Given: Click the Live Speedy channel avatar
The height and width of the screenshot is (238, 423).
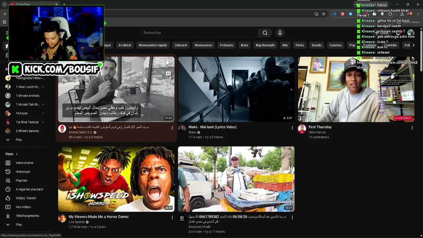Looking at the screenshot, I should (62, 218).
